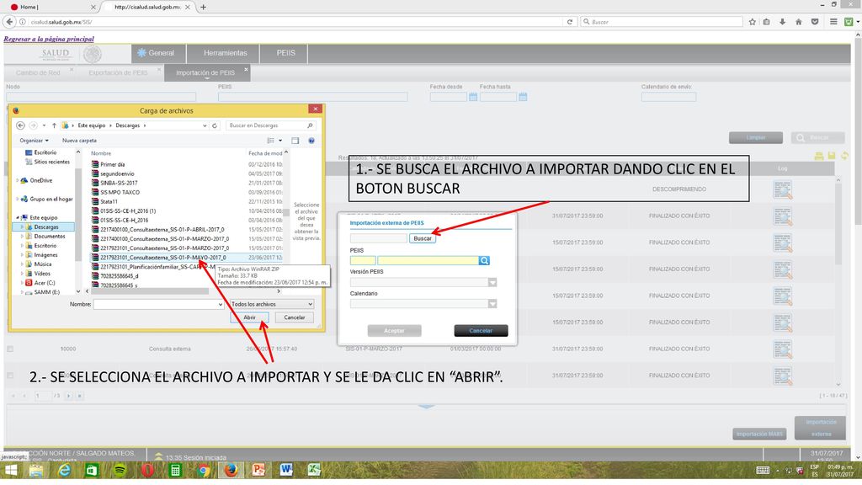Go to Firefox home page icon

click(798, 22)
